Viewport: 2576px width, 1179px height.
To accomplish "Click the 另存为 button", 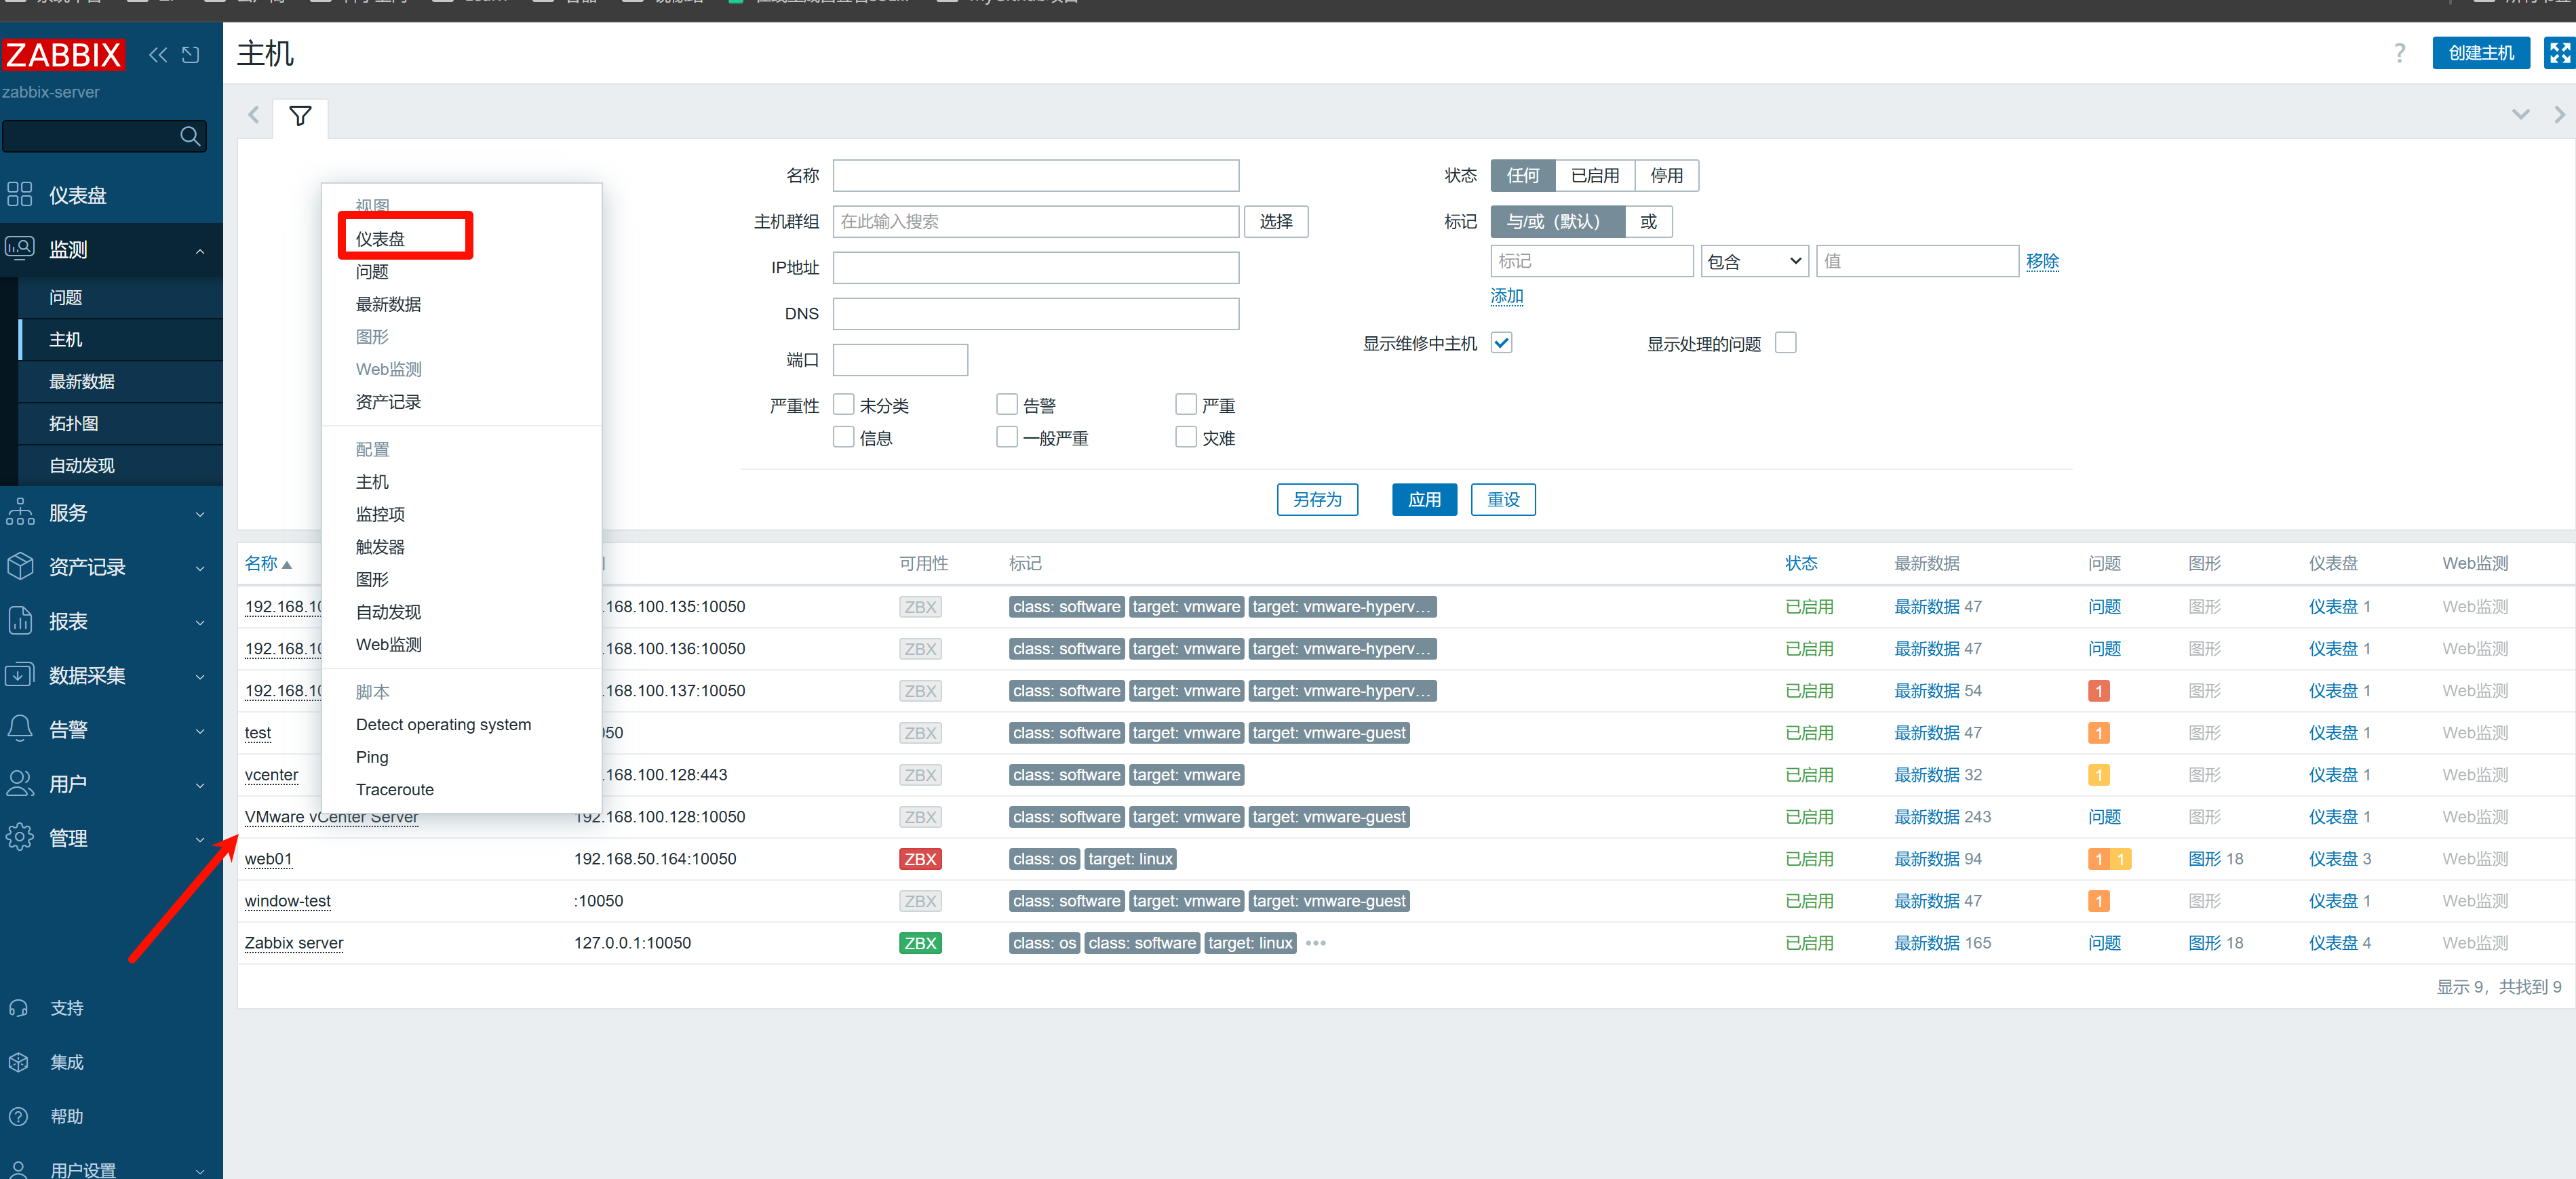I will coord(1317,500).
